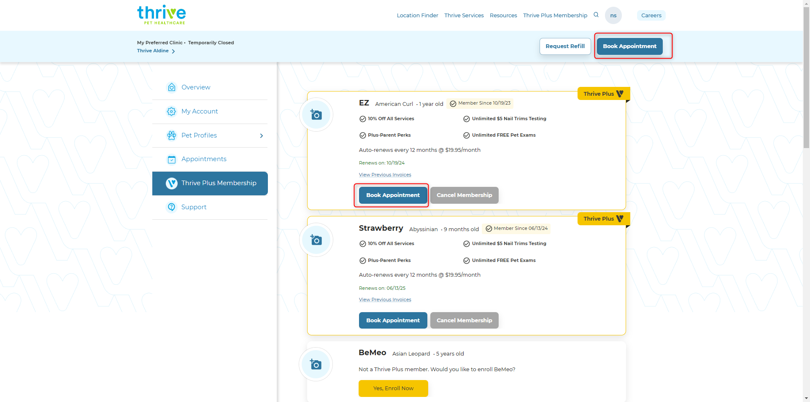Screen dimensions: 810x402
Task: Open Location Finder in top navigation
Action: [417, 15]
